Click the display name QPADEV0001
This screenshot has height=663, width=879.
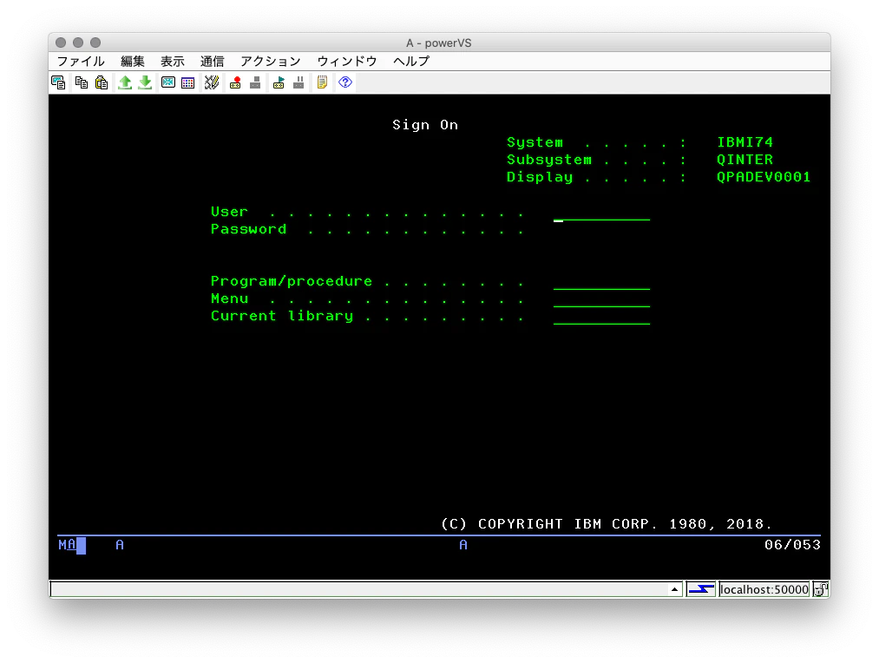tap(764, 177)
